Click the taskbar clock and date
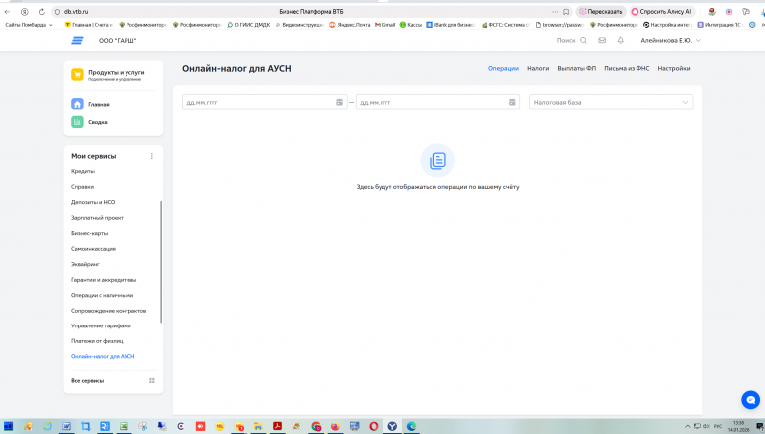This screenshot has height=434, width=765. [738, 426]
